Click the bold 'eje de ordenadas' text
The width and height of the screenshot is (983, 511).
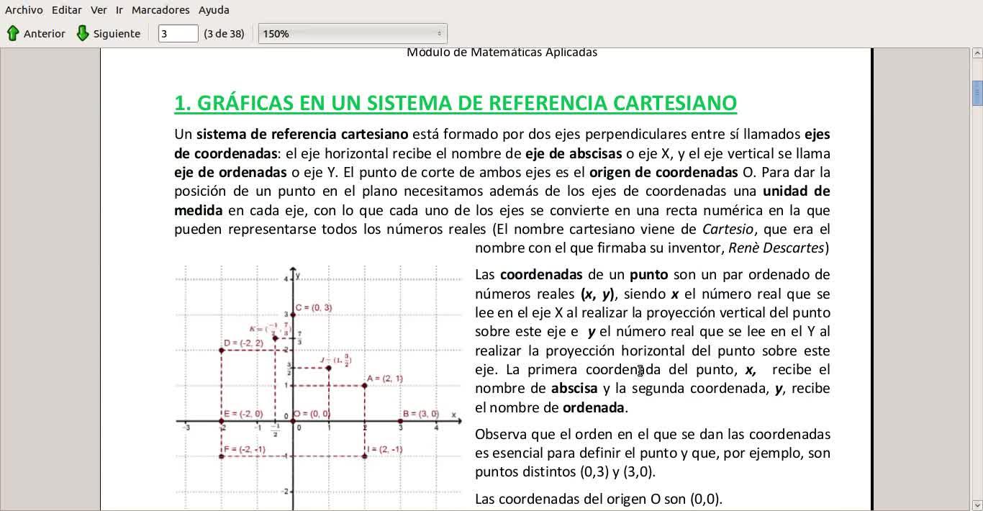pos(230,172)
